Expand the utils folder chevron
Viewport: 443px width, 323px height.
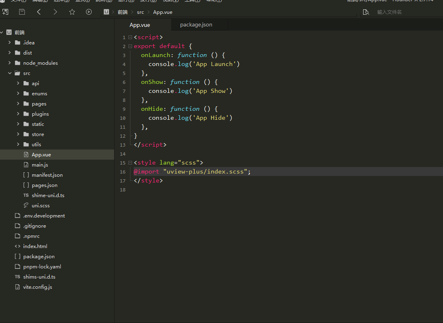point(18,144)
